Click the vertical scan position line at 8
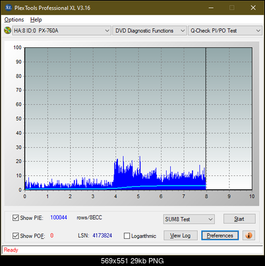Image resolution: width=265 pixels, height=266 pixels. (x=206, y=119)
